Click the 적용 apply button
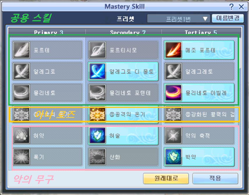249x195 pixels. 215,178
